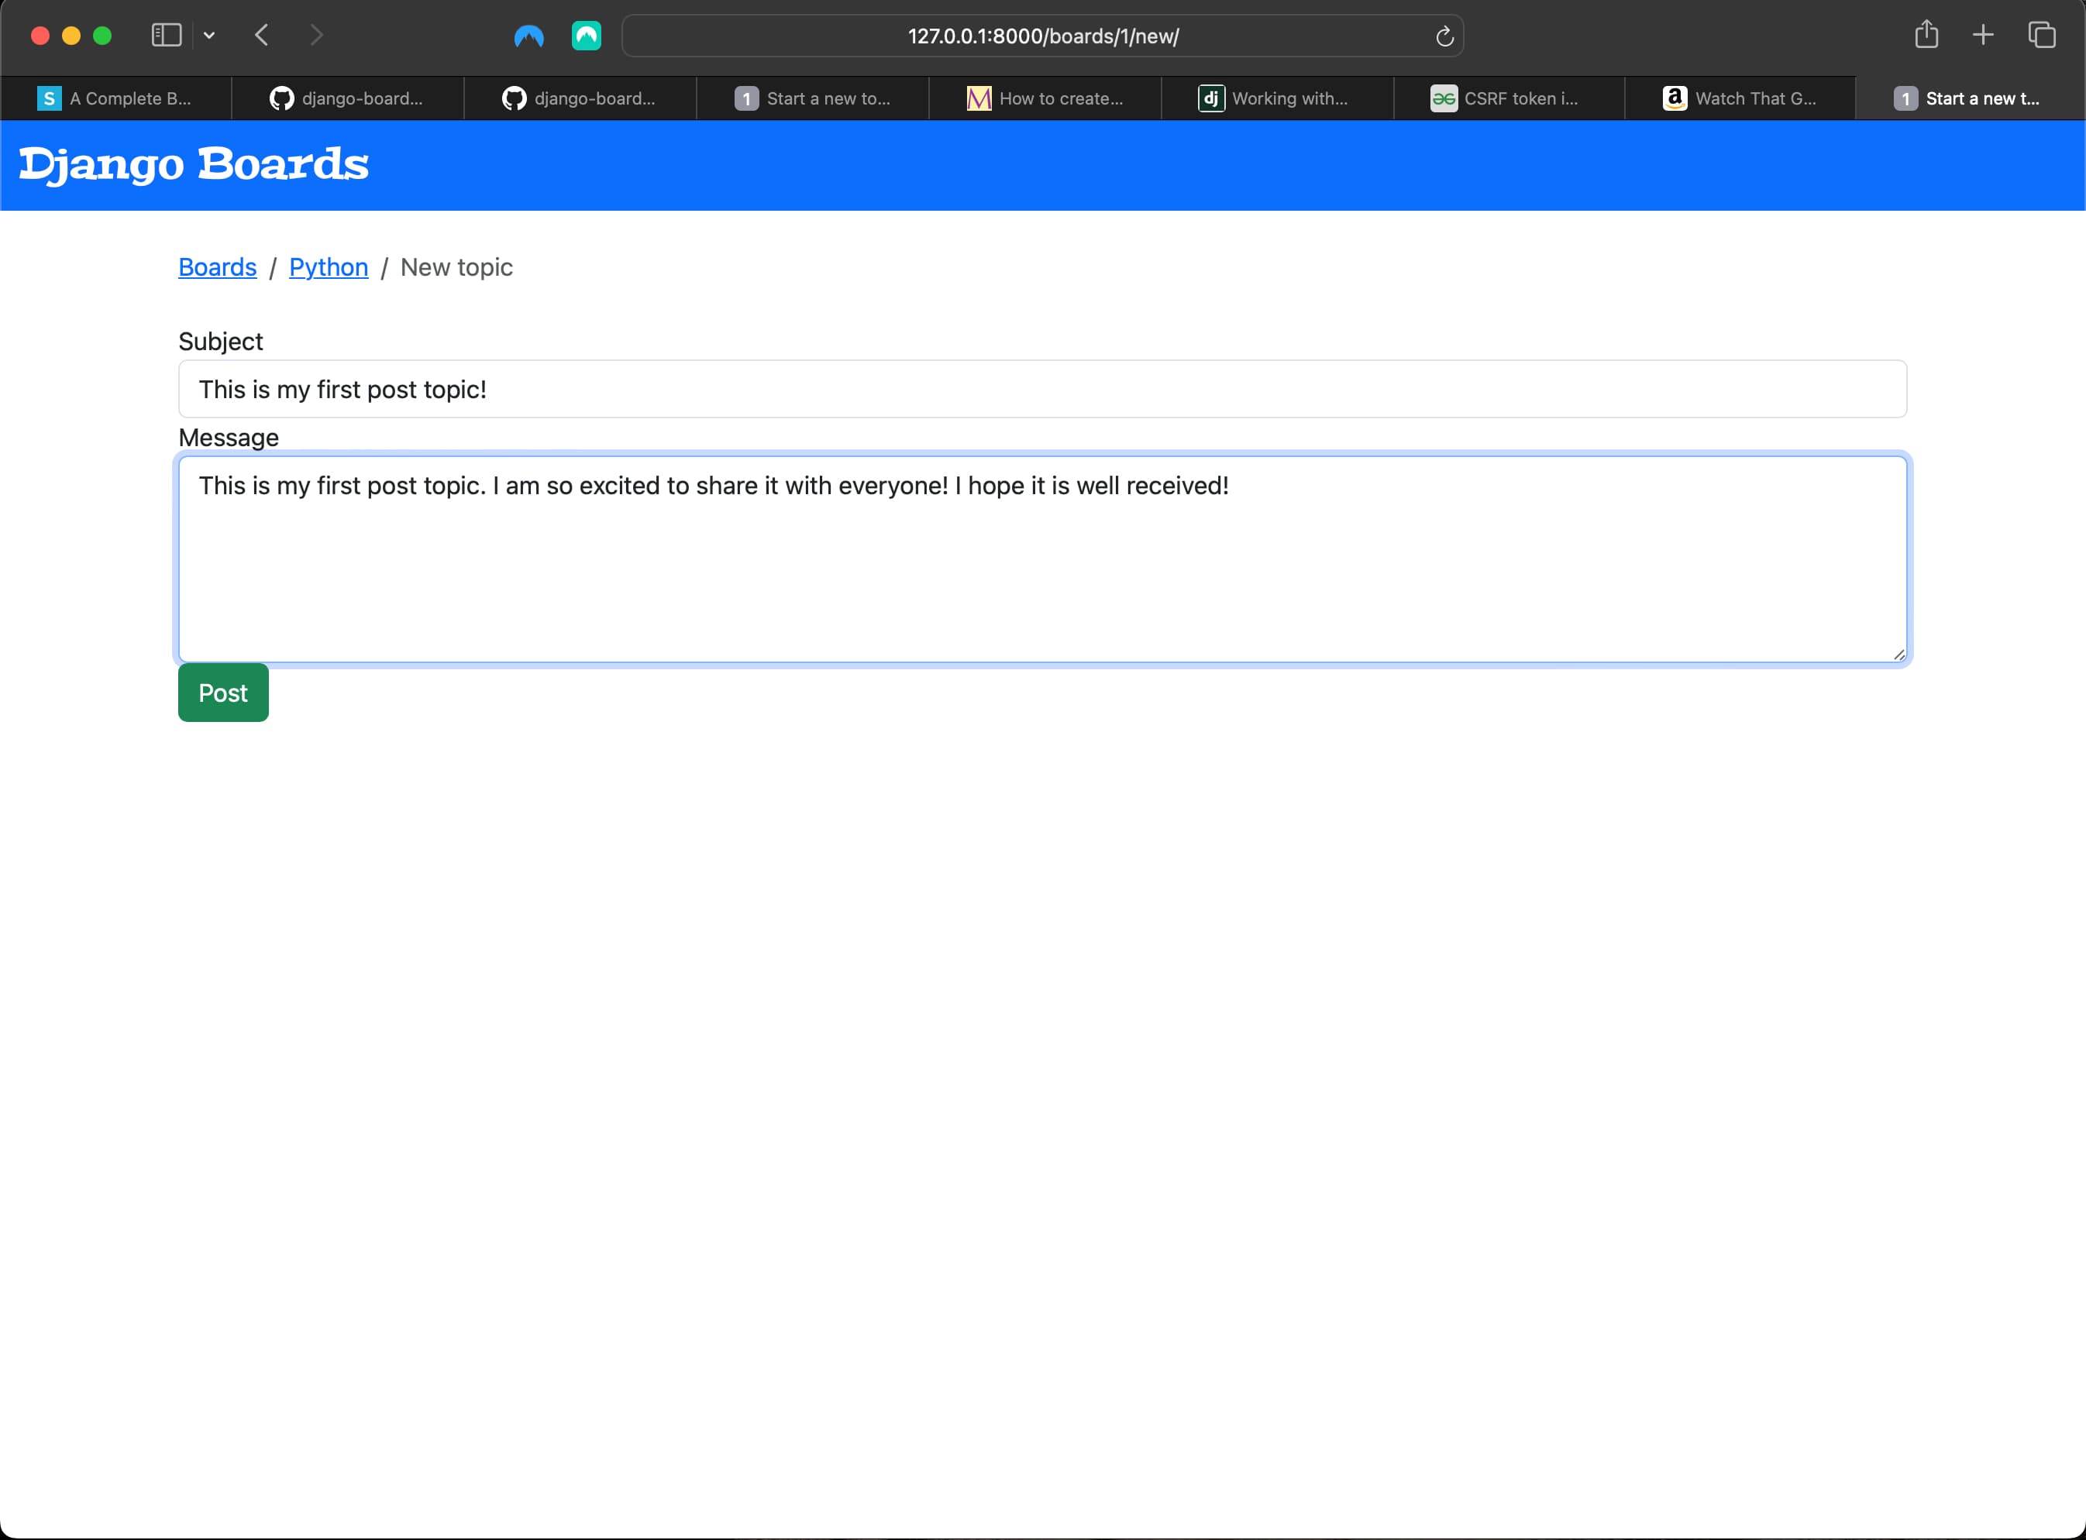The width and height of the screenshot is (2086, 1540).
Task: Open the Python breadcrumb link
Action: tap(329, 267)
